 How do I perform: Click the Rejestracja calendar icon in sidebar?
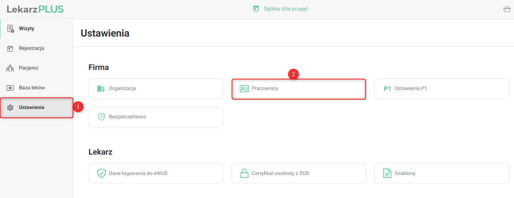10,48
